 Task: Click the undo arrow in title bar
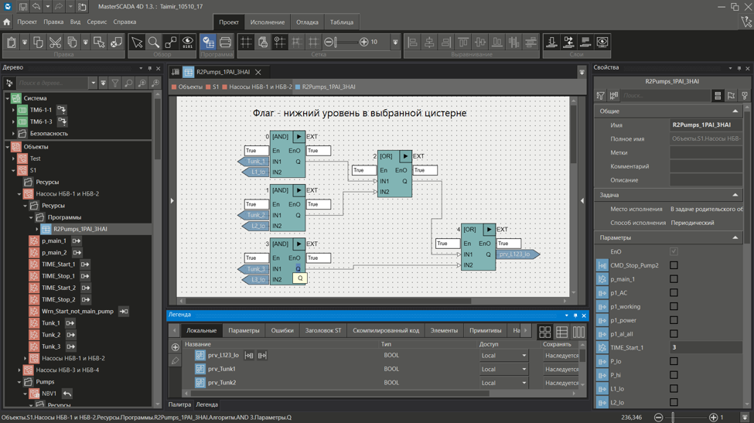click(x=36, y=7)
